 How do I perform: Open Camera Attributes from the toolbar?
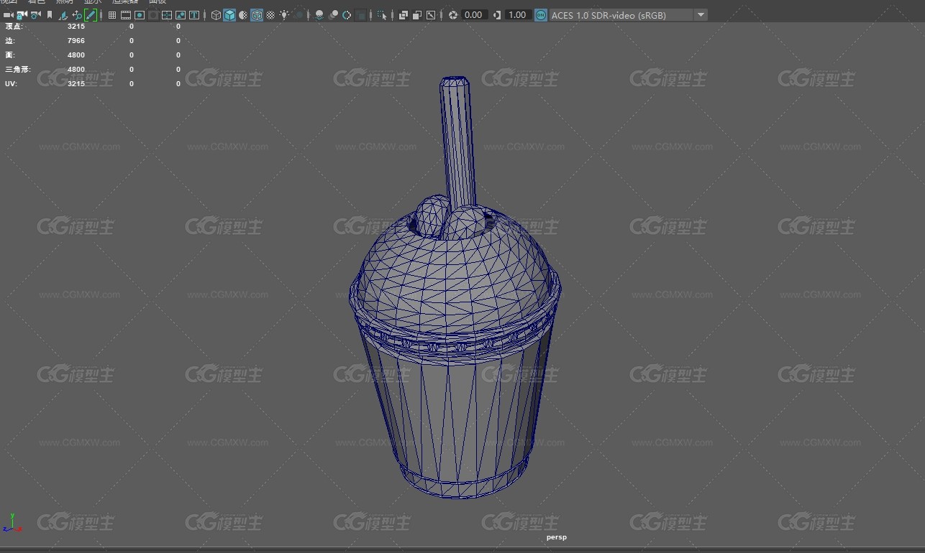35,14
